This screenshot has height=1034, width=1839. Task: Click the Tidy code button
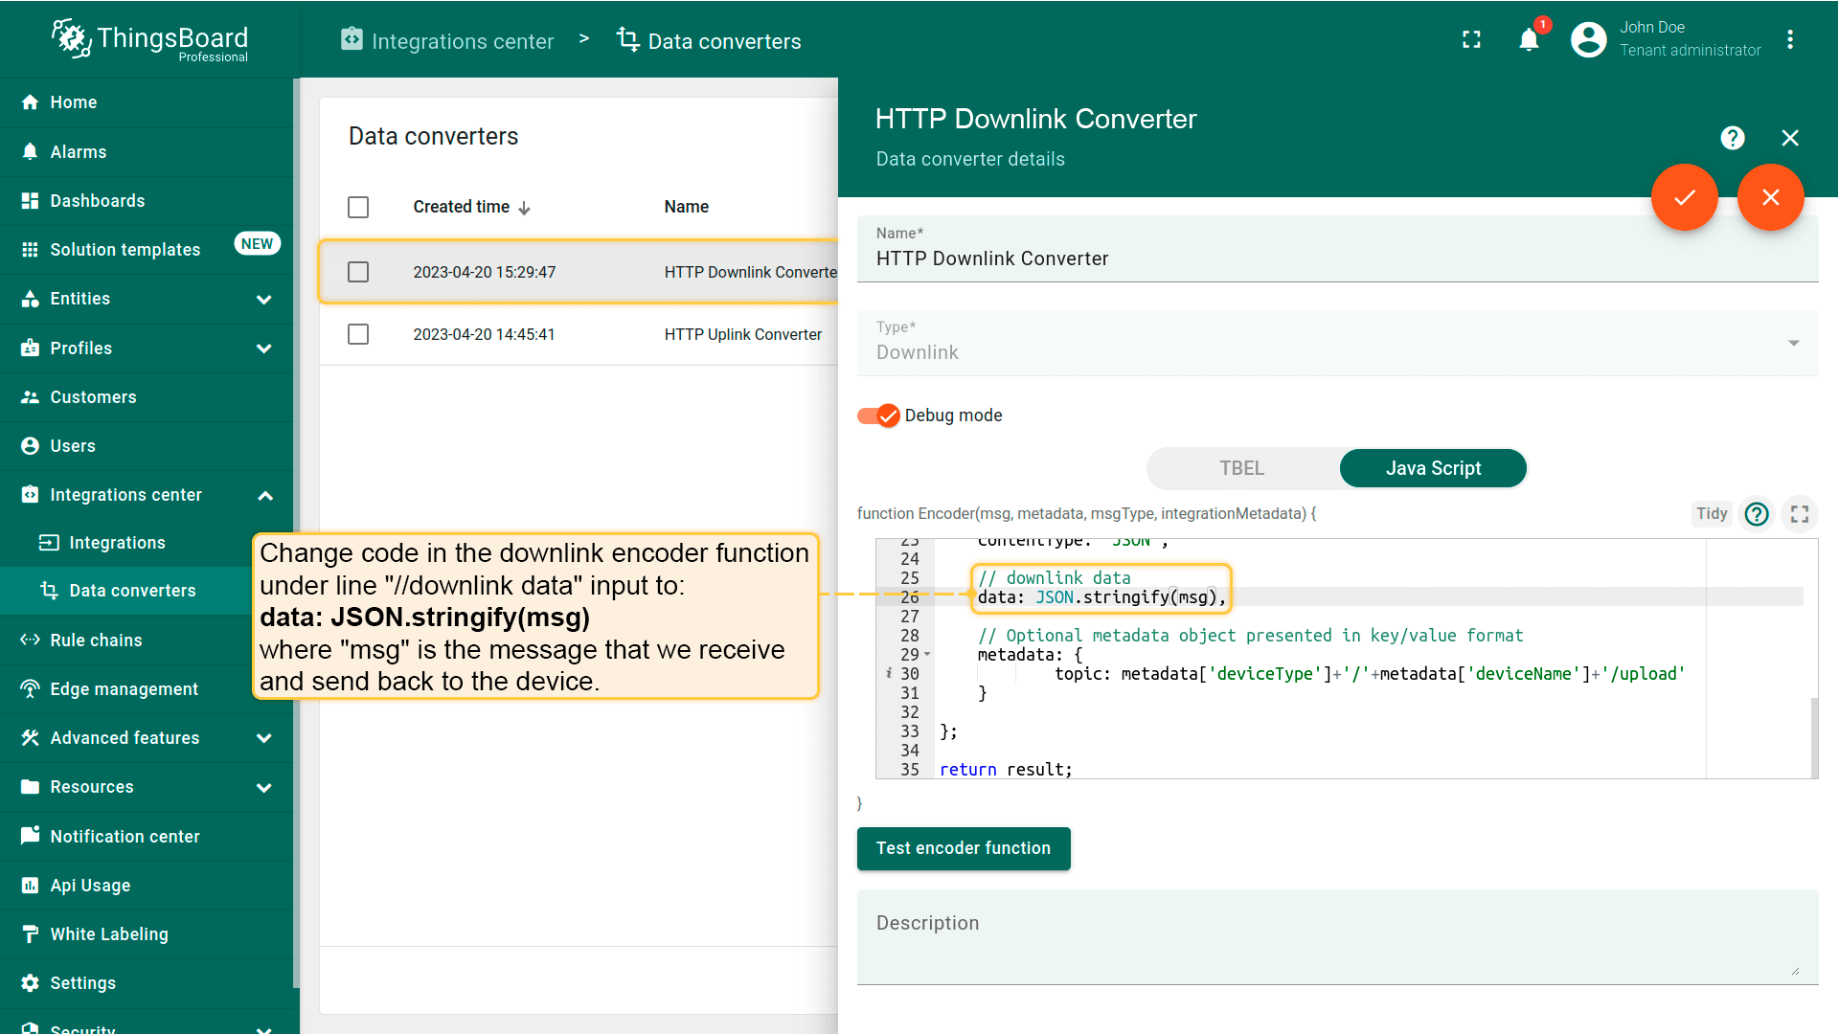1711,514
